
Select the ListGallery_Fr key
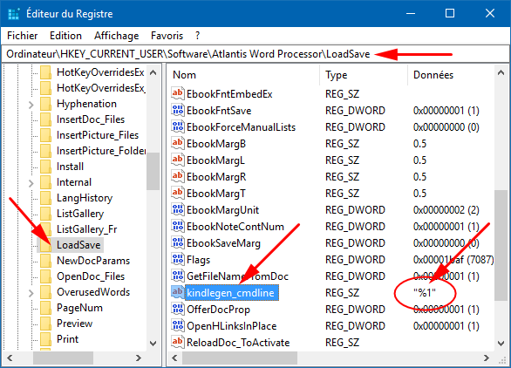click(x=86, y=229)
